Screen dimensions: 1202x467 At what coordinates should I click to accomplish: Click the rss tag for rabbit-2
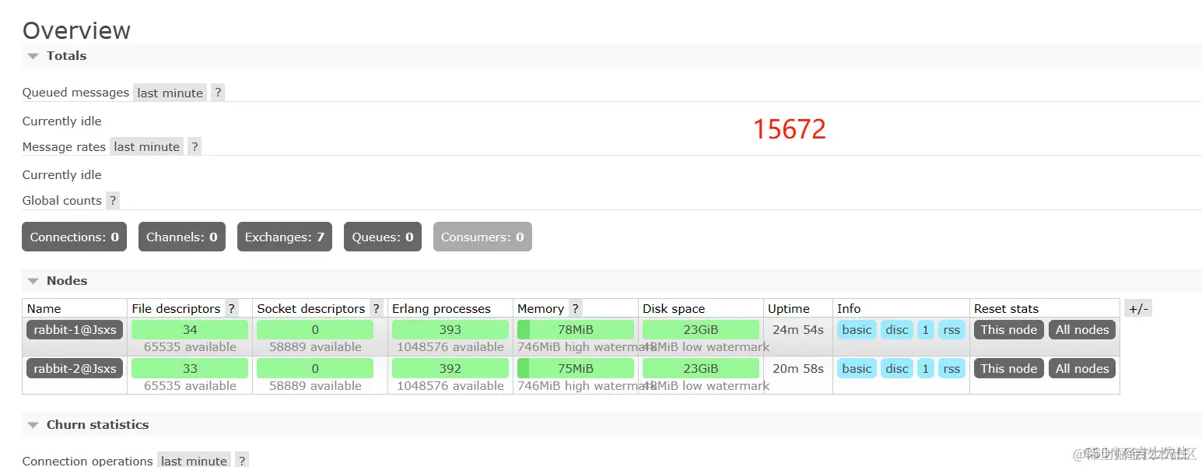pyautogui.click(x=951, y=369)
